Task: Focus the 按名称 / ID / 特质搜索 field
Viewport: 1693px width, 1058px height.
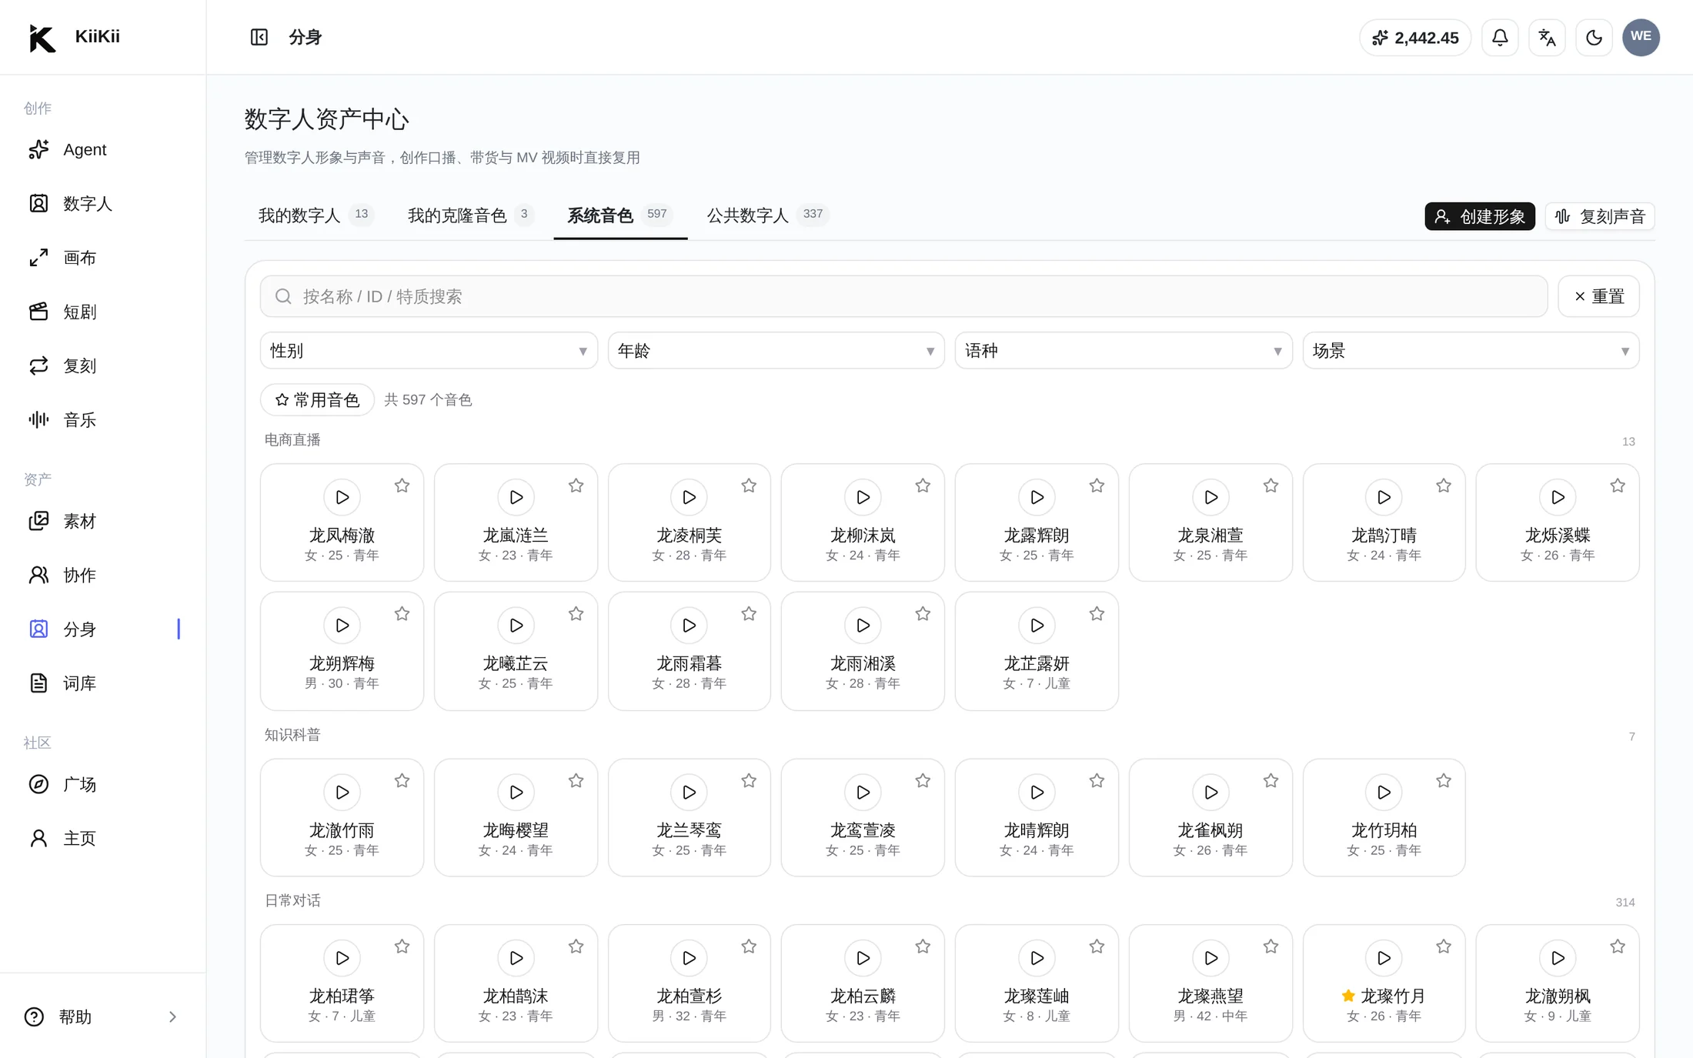Action: pos(903,296)
